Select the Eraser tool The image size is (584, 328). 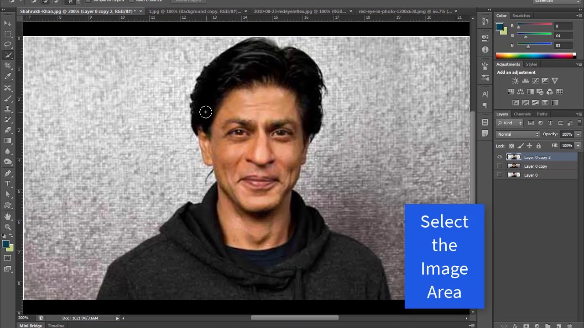point(8,130)
